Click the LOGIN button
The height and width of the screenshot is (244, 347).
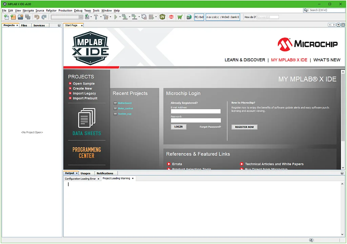pyautogui.click(x=179, y=126)
